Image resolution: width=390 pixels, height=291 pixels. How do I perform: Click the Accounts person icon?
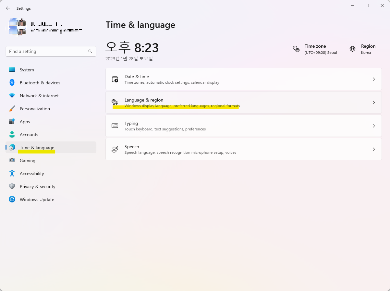(x=12, y=135)
